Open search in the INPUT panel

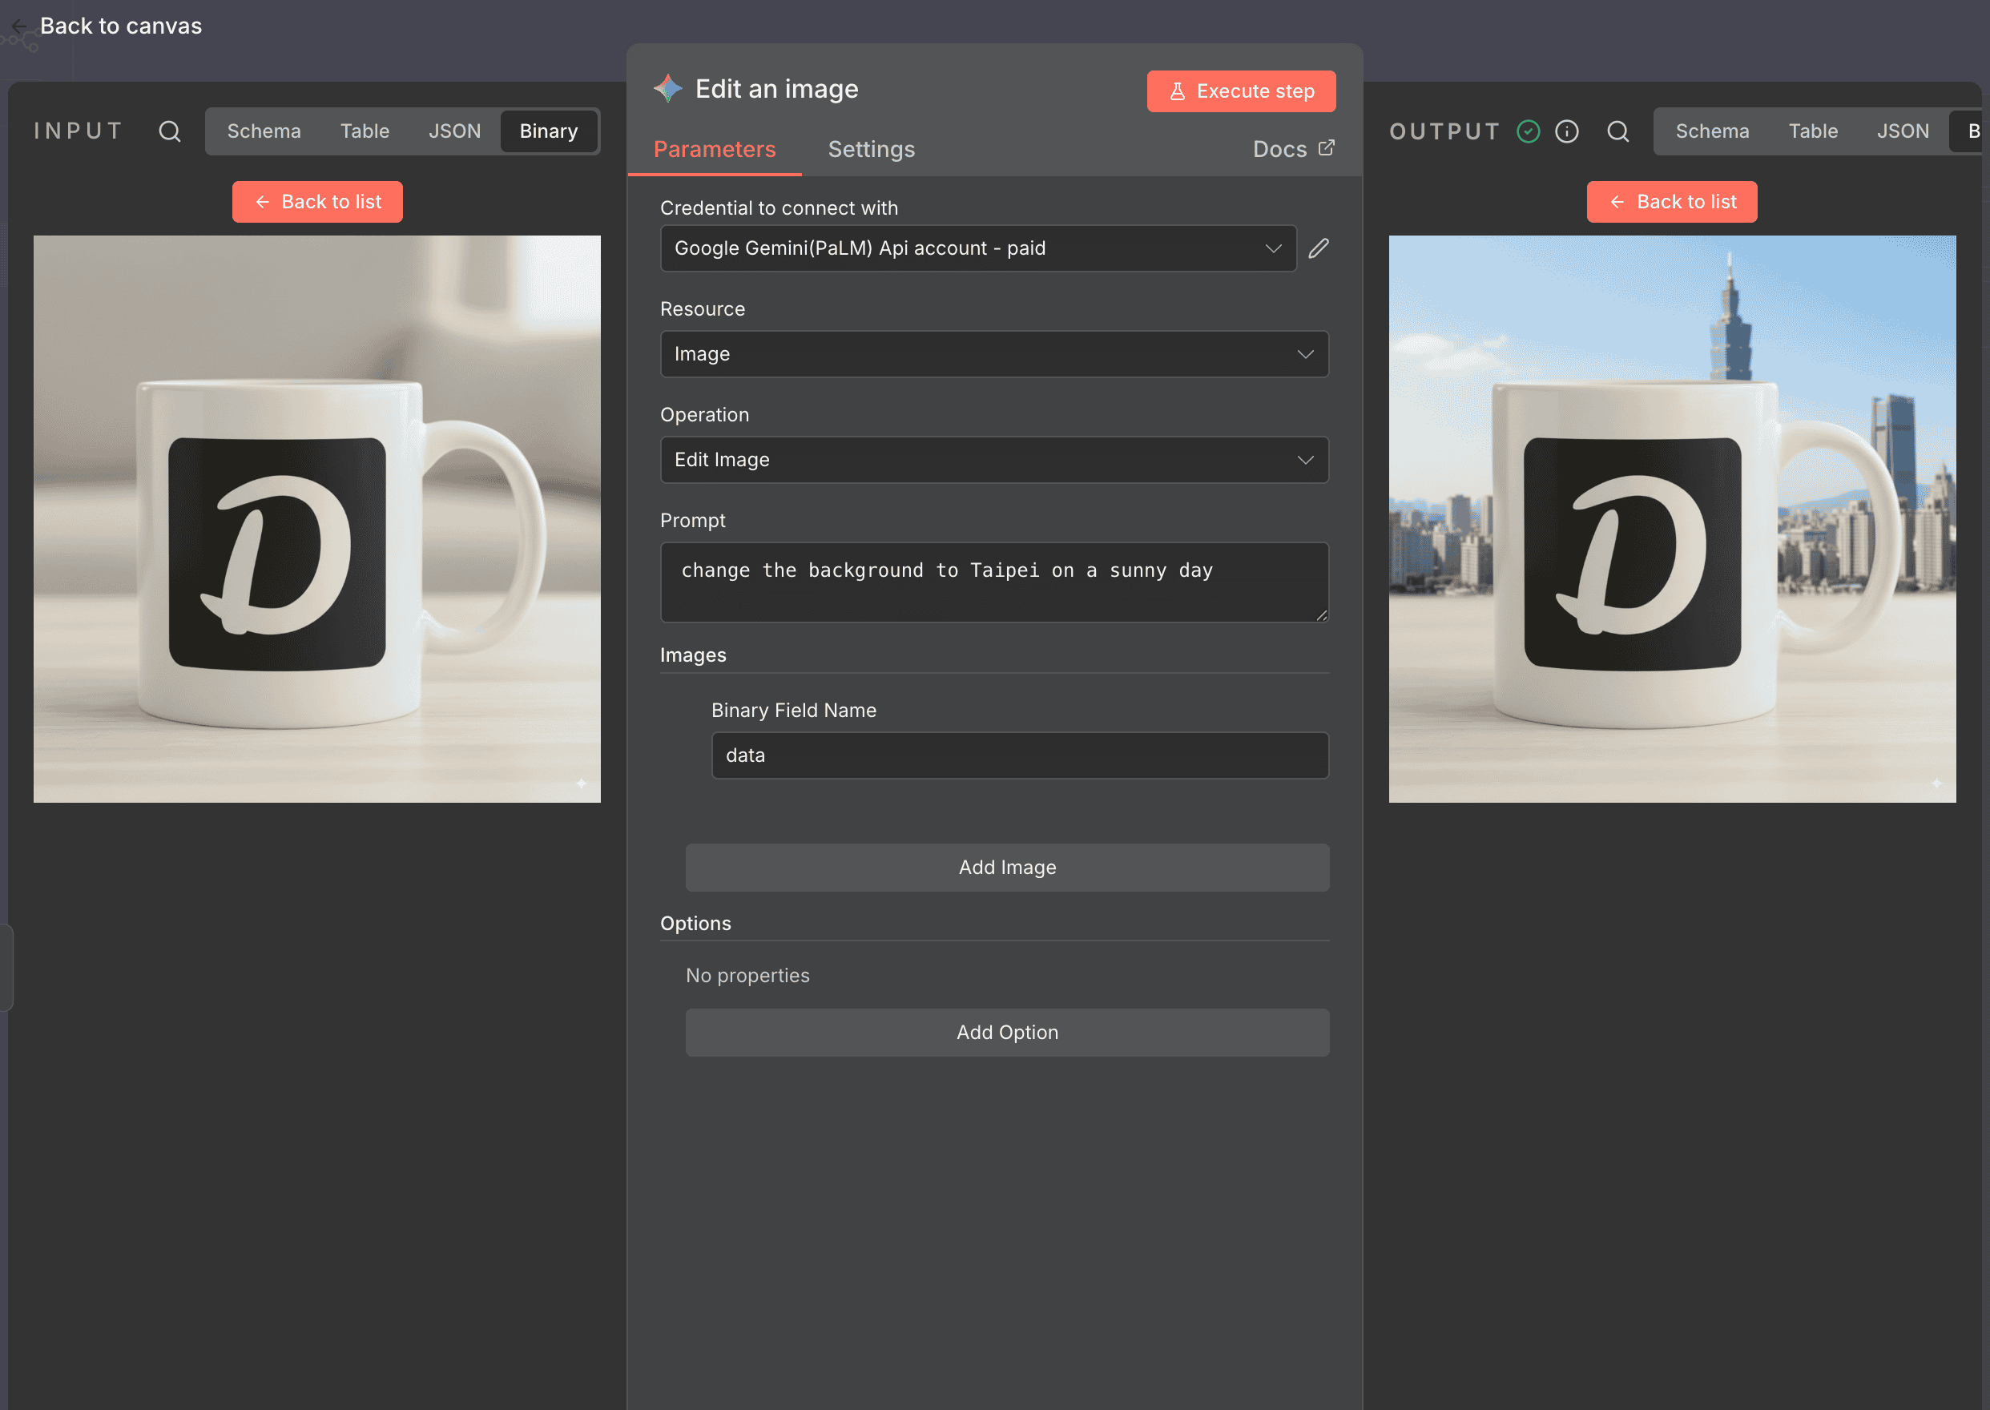pos(169,131)
